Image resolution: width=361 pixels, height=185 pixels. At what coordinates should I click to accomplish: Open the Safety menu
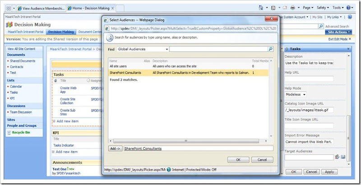pyautogui.click(x=323, y=8)
